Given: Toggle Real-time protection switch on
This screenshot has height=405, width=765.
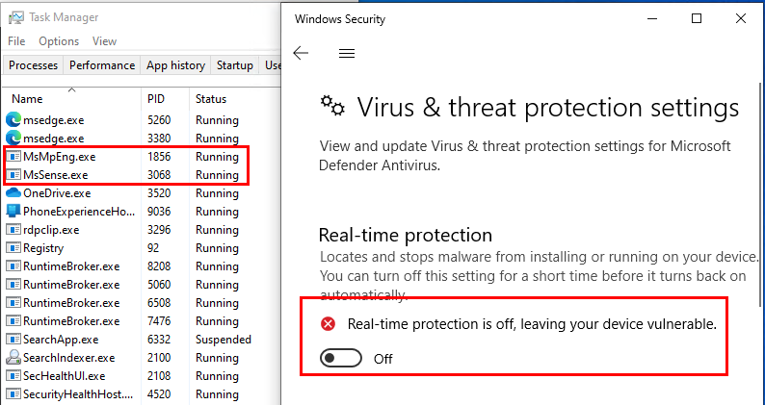Looking at the screenshot, I should (343, 359).
